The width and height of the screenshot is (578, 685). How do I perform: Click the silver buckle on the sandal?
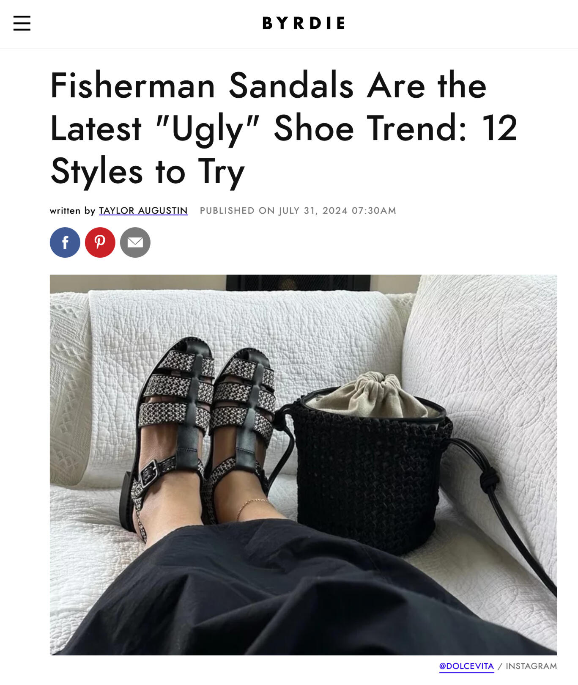149,473
